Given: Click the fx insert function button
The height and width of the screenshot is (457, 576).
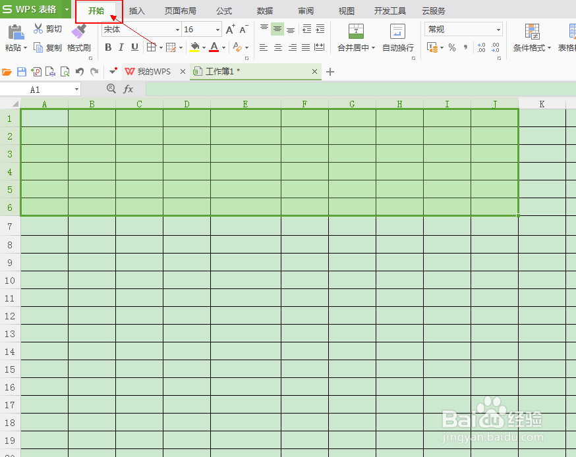Looking at the screenshot, I should (x=128, y=89).
